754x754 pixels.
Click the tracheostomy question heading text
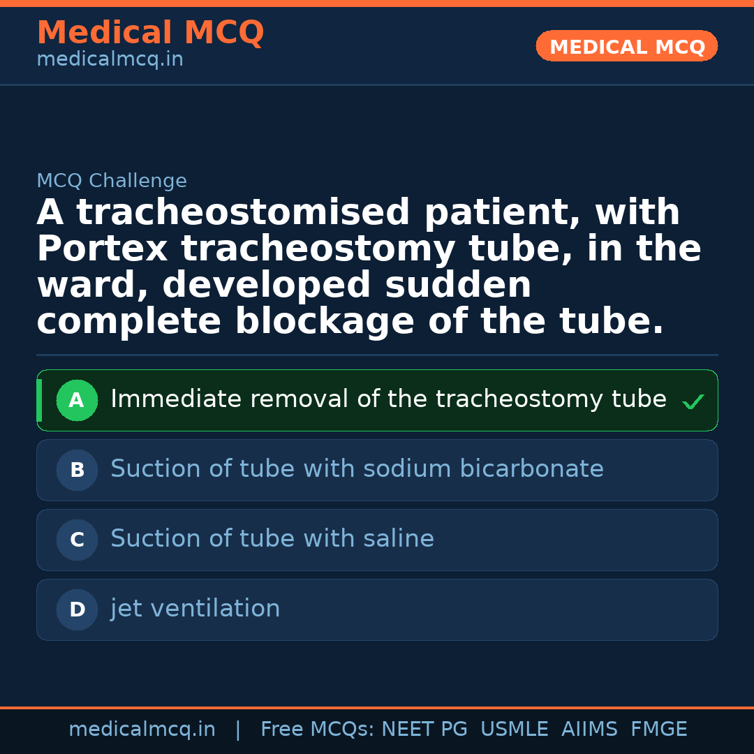[x=369, y=267]
